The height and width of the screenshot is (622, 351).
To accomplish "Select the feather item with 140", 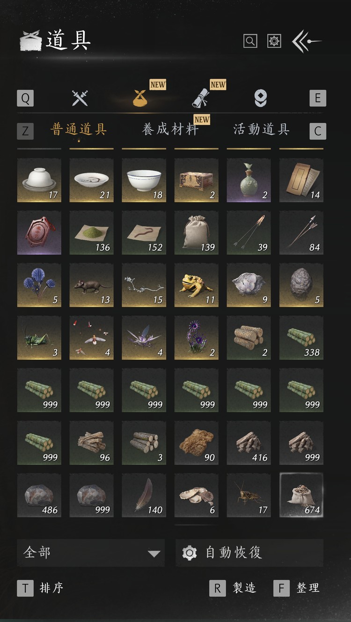I will point(144,495).
